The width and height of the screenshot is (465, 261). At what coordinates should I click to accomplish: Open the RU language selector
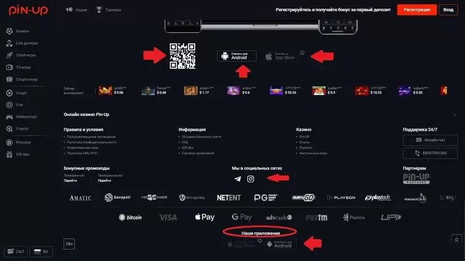(x=41, y=252)
